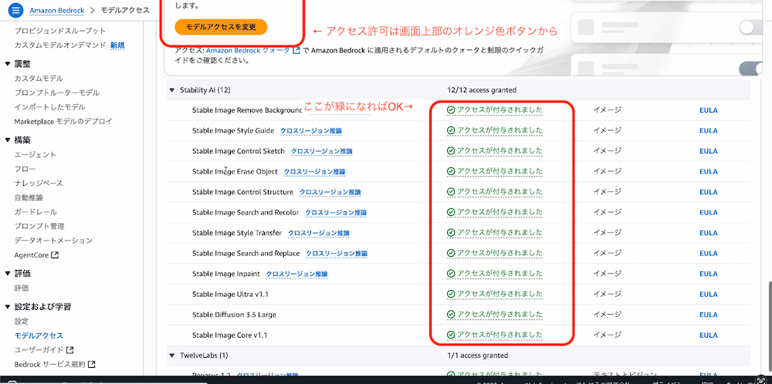The width and height of the screenshot is (772, 384).
Task: Select the green check icon for Stable Image Ultra v1.1
Action: (x=451, y=294)
